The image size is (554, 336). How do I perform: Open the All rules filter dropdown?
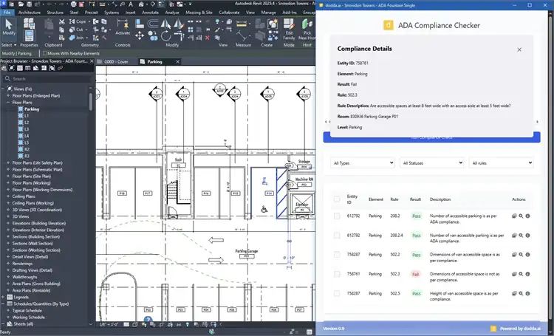(500, 162)
